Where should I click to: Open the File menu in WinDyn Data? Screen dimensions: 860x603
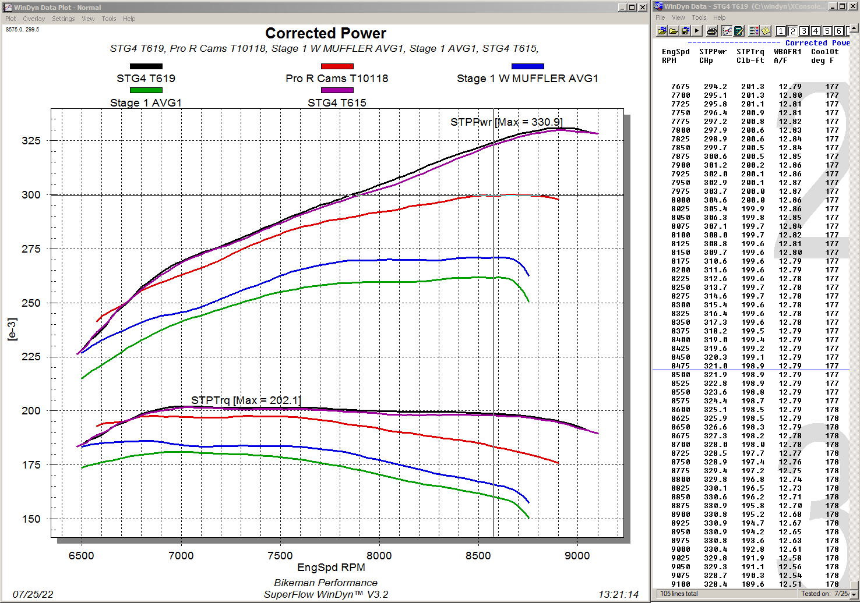660,17
